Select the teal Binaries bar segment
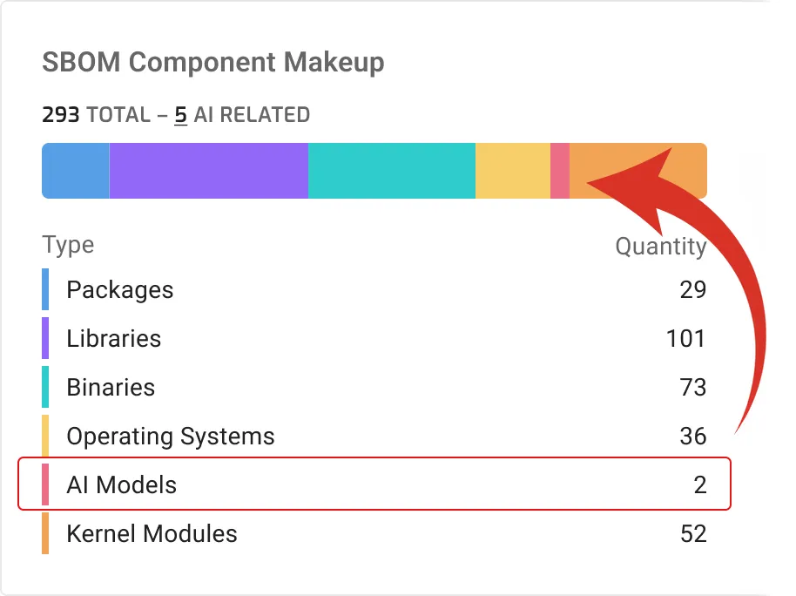 pyautogui.click(x=392, y=171)
